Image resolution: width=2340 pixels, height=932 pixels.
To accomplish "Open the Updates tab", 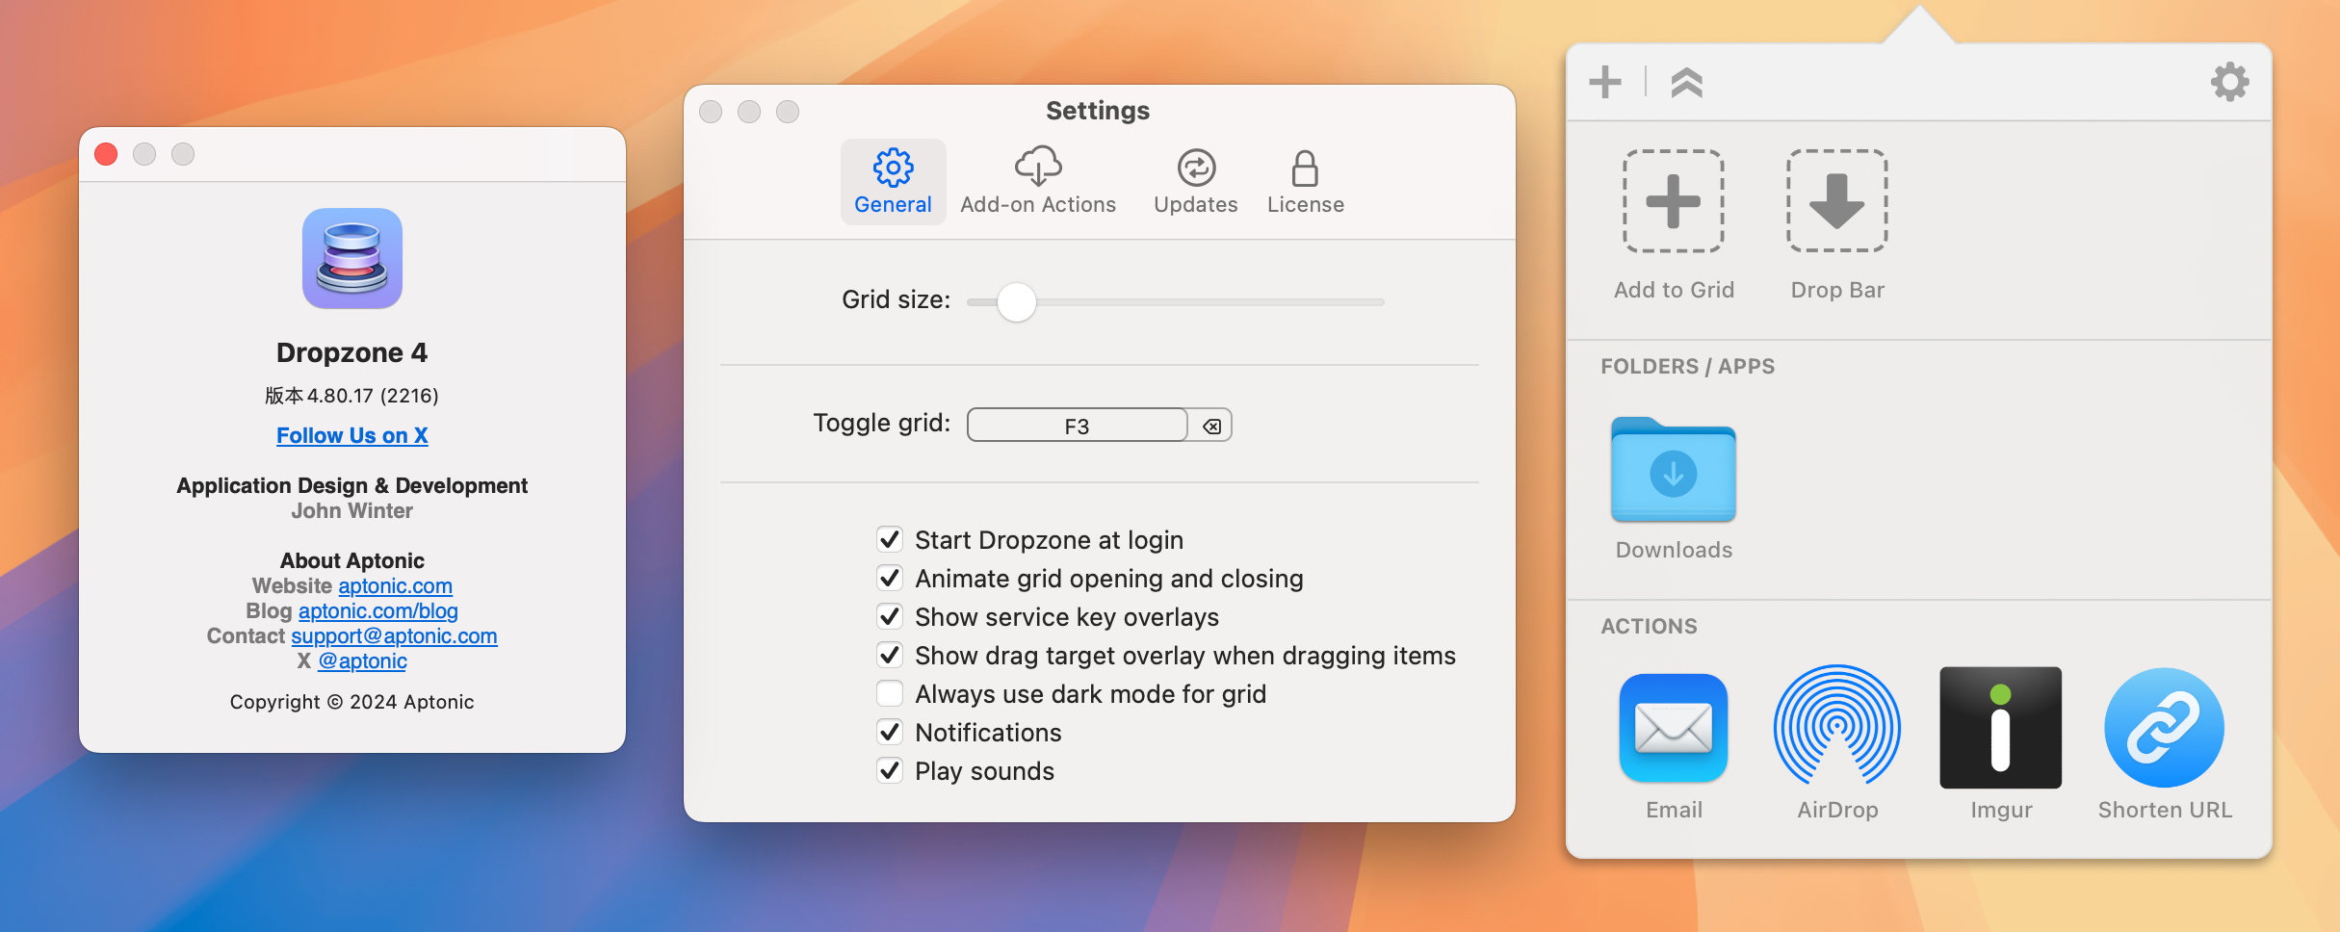I will click(x=1196, y=182).
